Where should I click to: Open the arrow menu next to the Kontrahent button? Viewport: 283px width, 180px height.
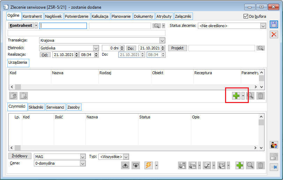tap(36, 25)
